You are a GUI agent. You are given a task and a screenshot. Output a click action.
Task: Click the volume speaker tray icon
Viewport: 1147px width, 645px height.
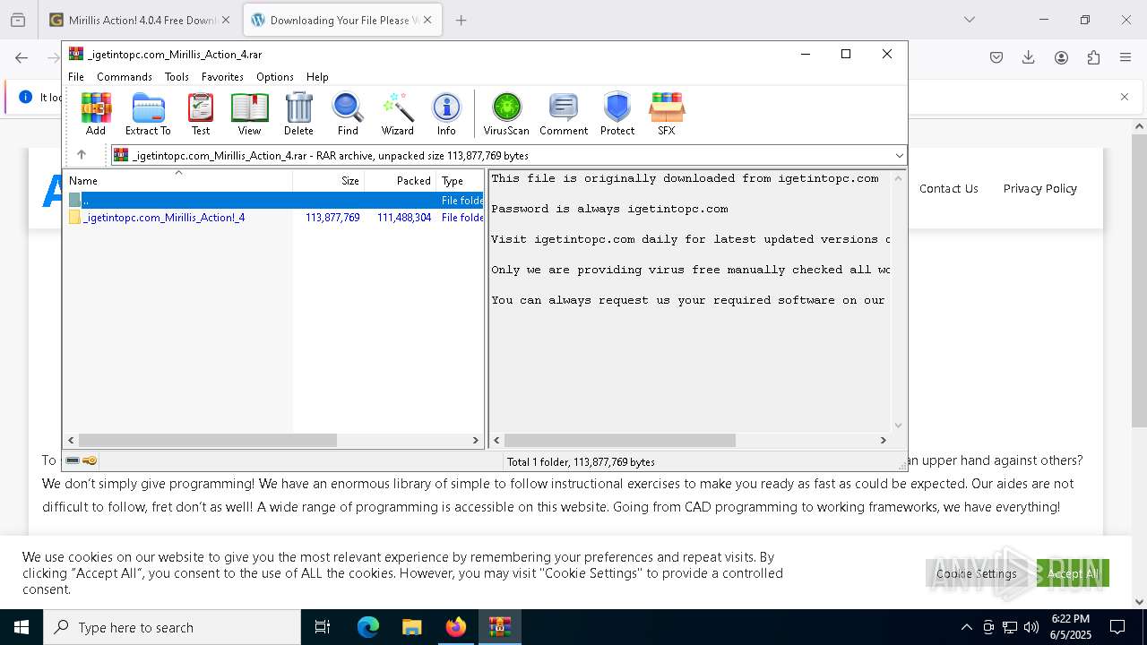(1031, 627)
